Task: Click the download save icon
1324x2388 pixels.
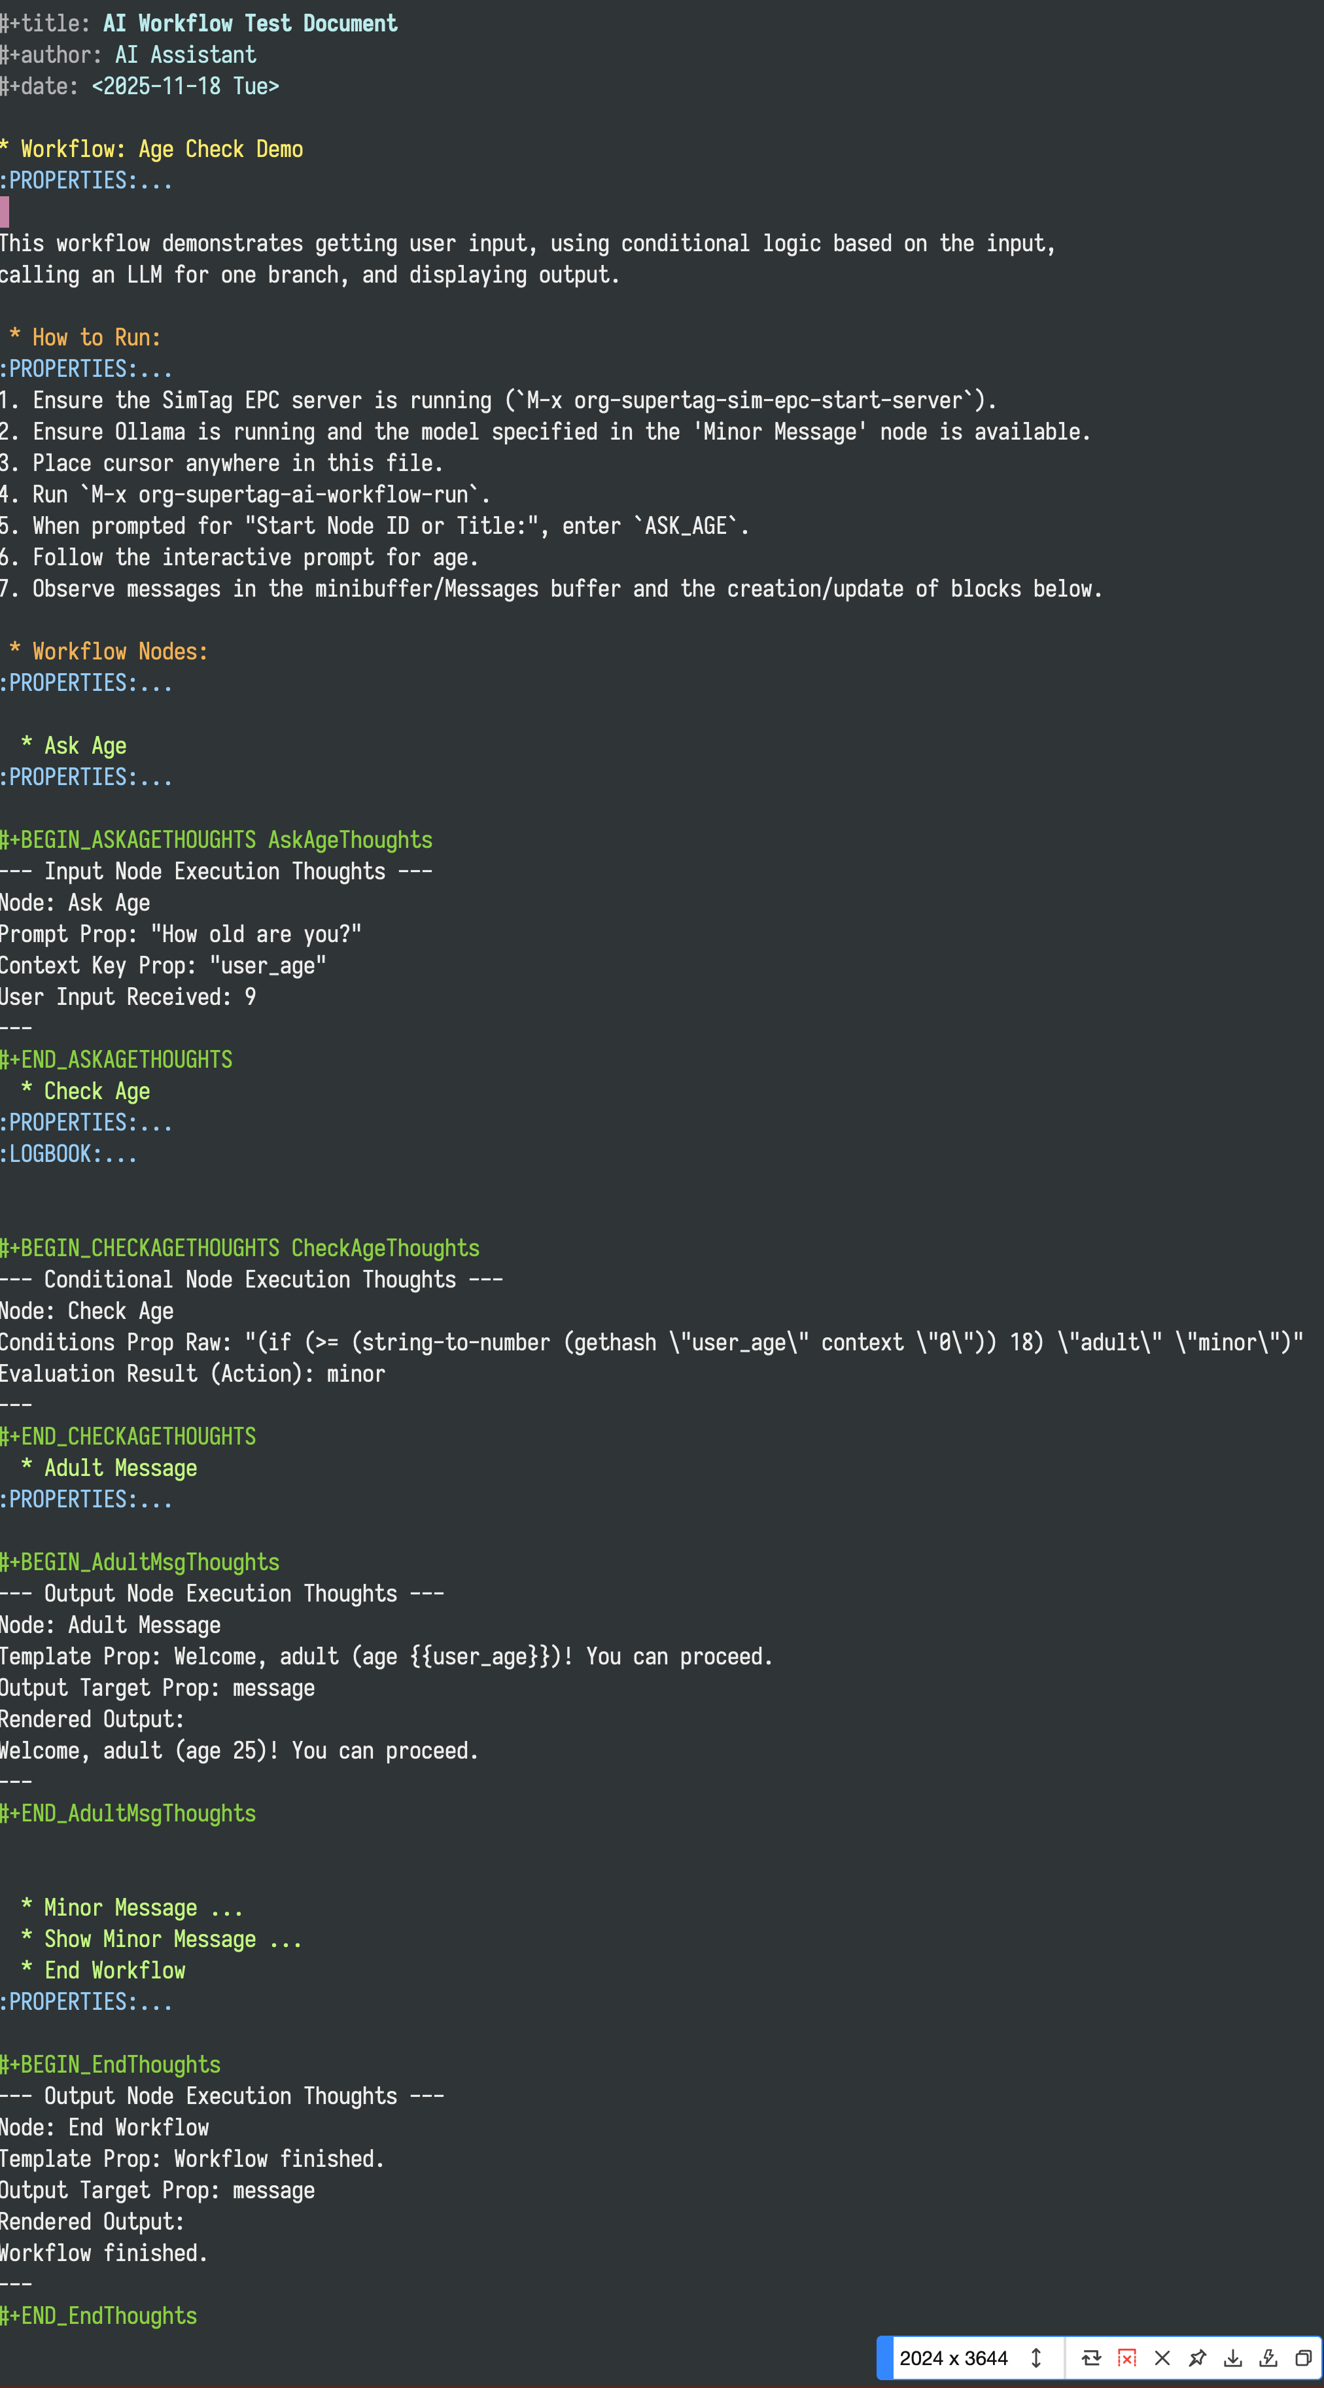Action: point(1232,2357)
